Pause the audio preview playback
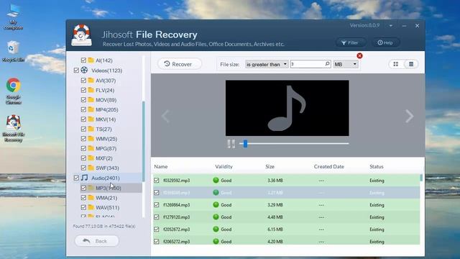This screenshot has width=460, height=259. (x=231, y=144)
